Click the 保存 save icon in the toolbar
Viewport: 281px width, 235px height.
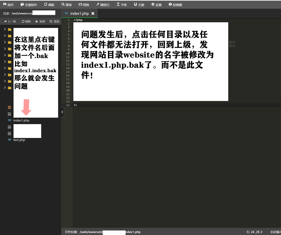point(5,5)
